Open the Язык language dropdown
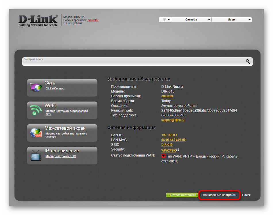Viewport: 273px width, 215px height. coord(232,20)
